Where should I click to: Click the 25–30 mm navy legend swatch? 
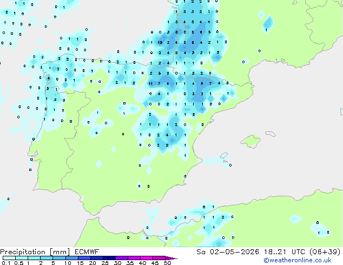[109, 258]
